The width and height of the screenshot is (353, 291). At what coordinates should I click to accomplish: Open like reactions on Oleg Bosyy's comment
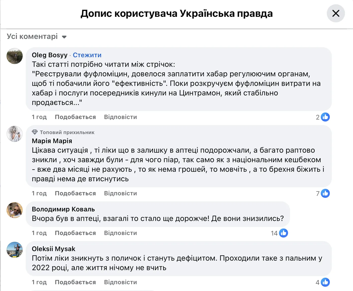[325, 117]
